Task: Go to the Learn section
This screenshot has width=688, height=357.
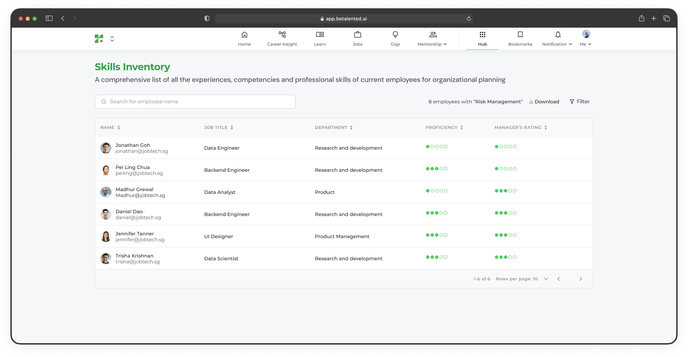Action: pos(320,39)
